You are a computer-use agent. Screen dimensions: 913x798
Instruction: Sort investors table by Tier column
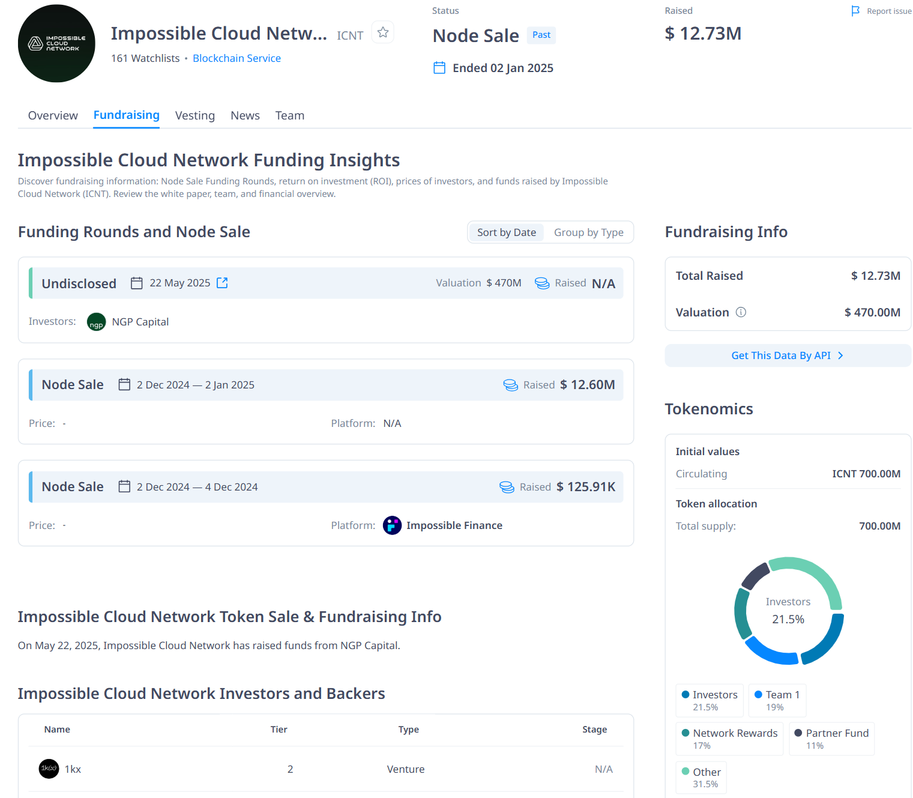click(x=279, y=730)
